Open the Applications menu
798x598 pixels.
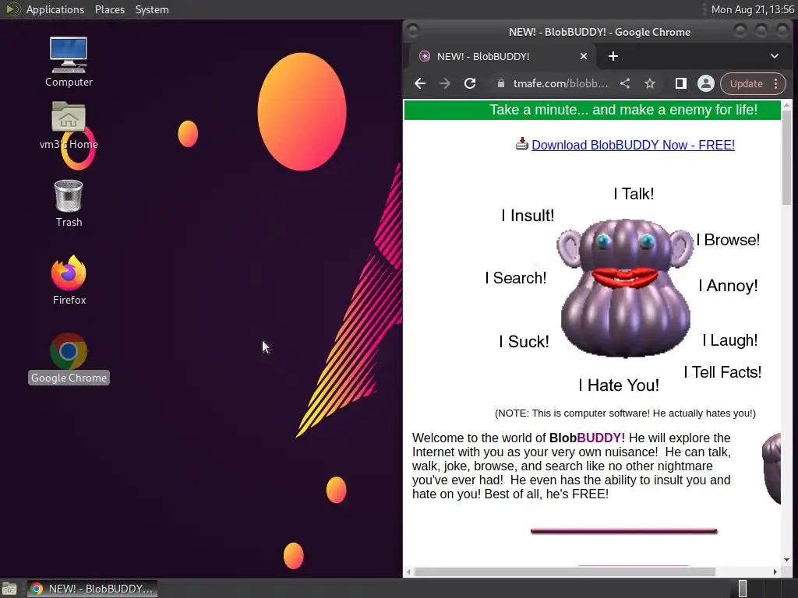click(55, 9)
